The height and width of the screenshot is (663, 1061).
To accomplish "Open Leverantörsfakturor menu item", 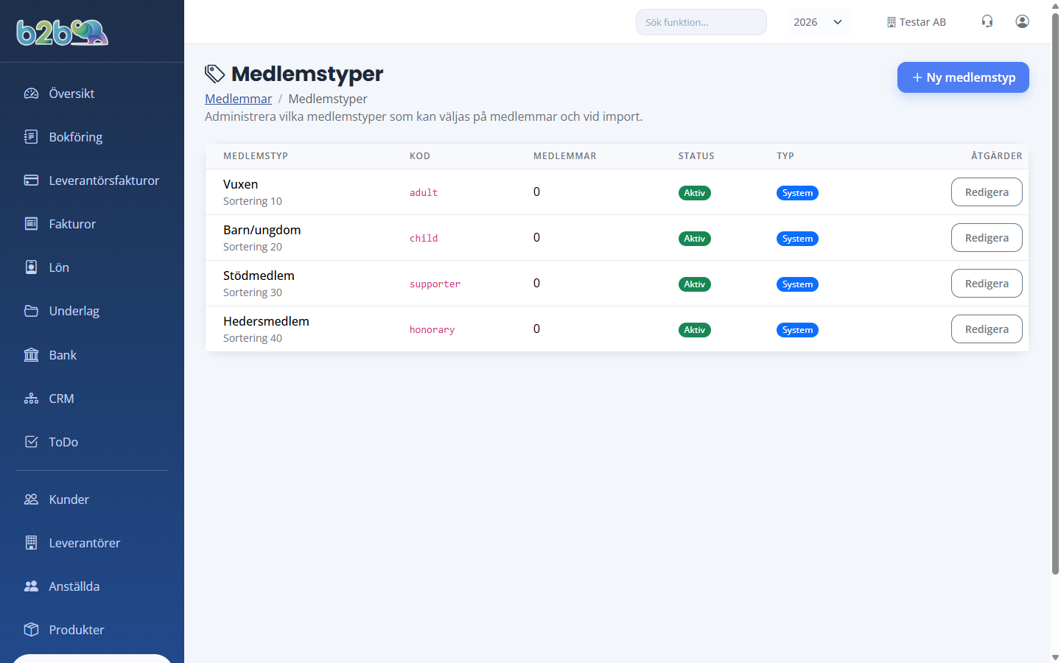I will coord(104,180).
